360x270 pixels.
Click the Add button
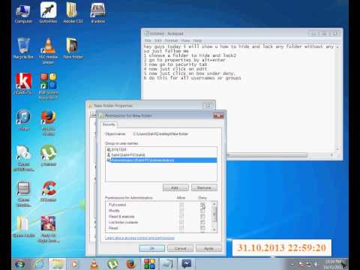pyautogui.click(x=175, y=187)
